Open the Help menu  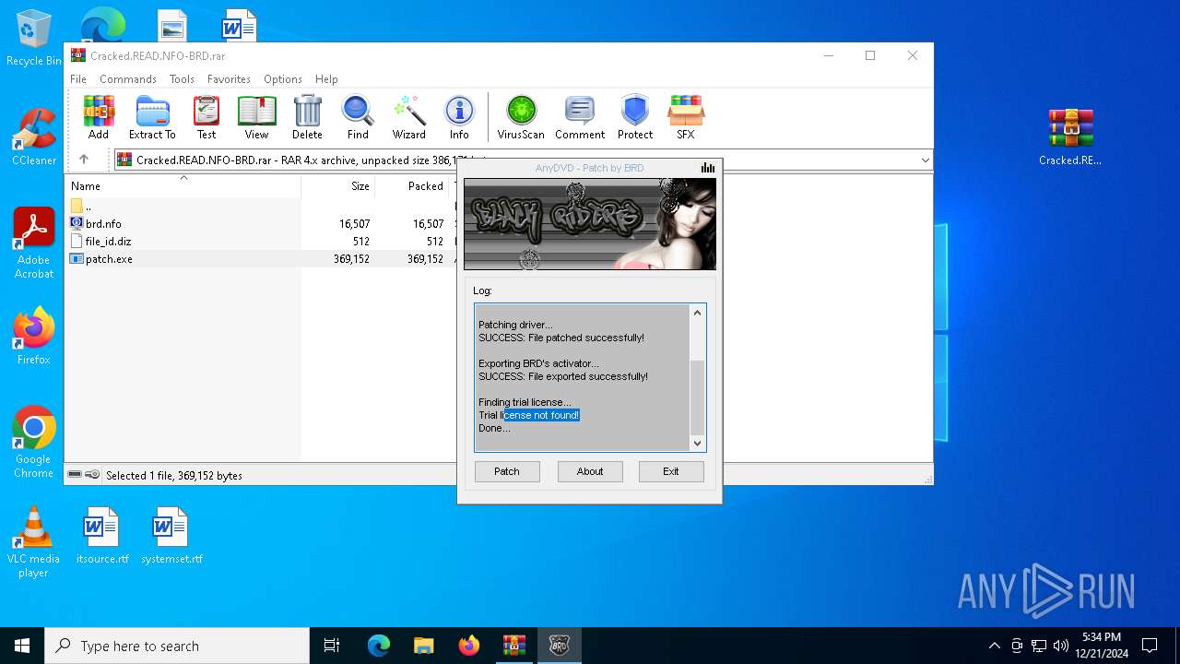click(x=326, y=79)
